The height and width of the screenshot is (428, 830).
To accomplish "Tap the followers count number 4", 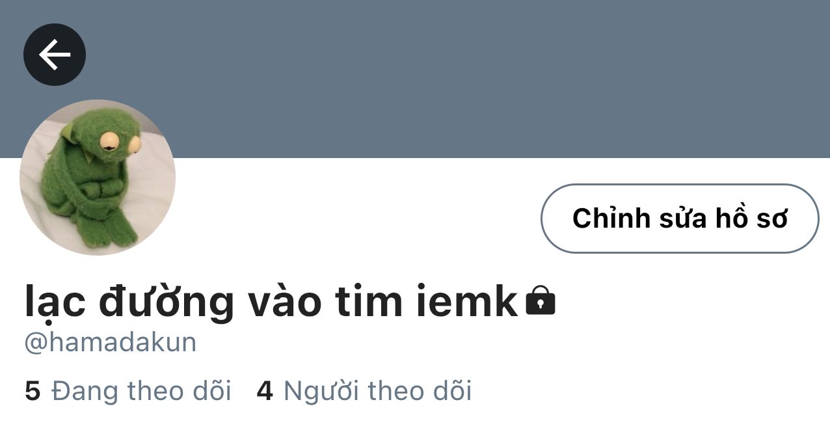I will 265,392.
